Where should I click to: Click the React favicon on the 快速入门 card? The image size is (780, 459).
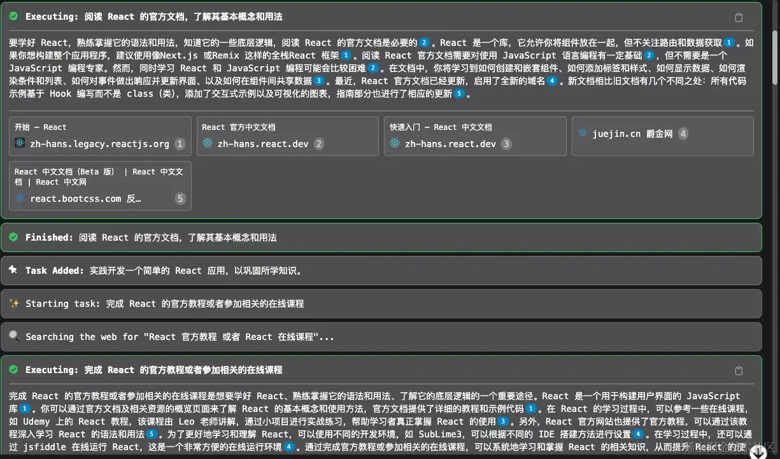[395, 143]
